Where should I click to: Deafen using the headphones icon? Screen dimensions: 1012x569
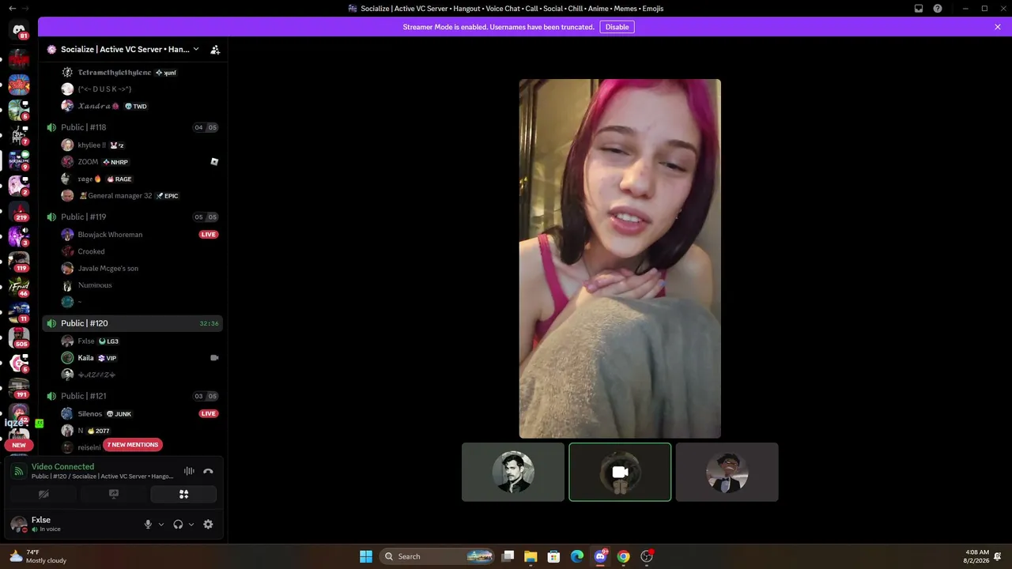click(178, 524)
